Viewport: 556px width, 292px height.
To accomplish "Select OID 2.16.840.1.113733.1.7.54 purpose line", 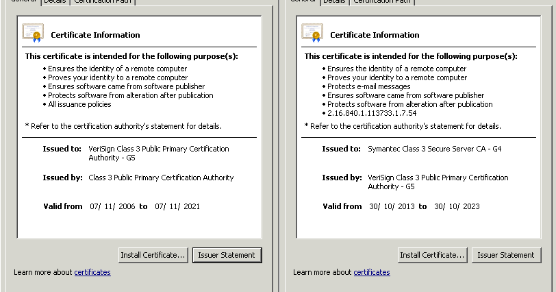I will (x=372, y=113).
